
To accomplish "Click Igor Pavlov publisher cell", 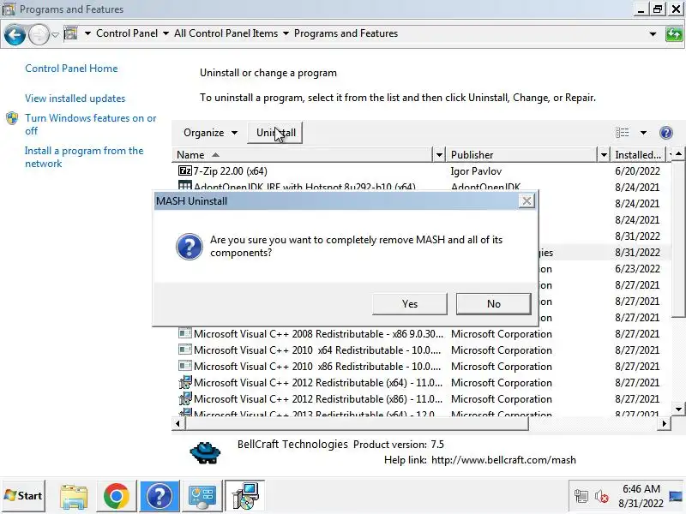I will click(476, 171).
